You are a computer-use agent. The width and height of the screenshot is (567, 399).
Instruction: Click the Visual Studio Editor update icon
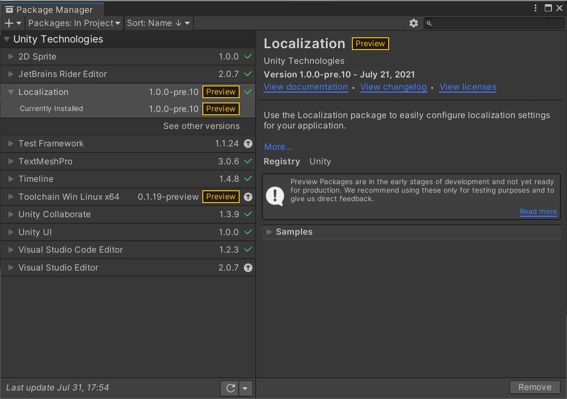(248, 268)
